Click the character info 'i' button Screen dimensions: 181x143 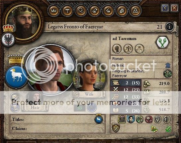[169, 27]
